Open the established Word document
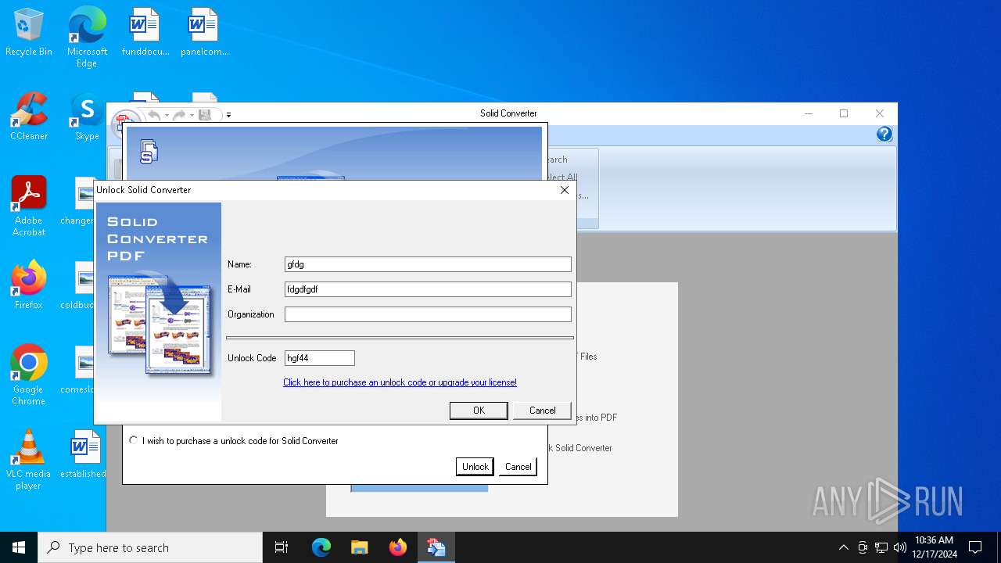1001x563 pixels. coord(84,454)
